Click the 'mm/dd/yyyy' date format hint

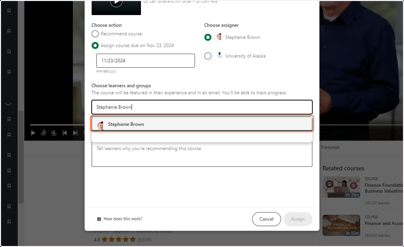coord(106,71)
